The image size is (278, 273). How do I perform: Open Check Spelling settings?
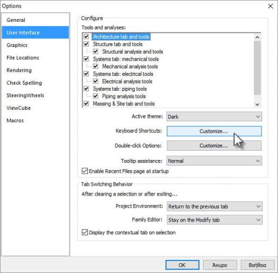pyautogui.click(x=36, y=83)
